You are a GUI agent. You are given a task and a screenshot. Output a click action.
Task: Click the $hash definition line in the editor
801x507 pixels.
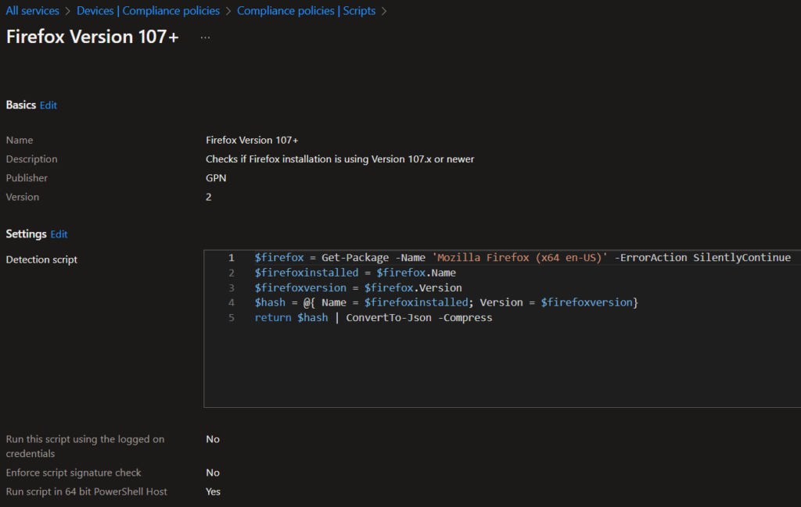pyautogui.click(x=446, y=302)
